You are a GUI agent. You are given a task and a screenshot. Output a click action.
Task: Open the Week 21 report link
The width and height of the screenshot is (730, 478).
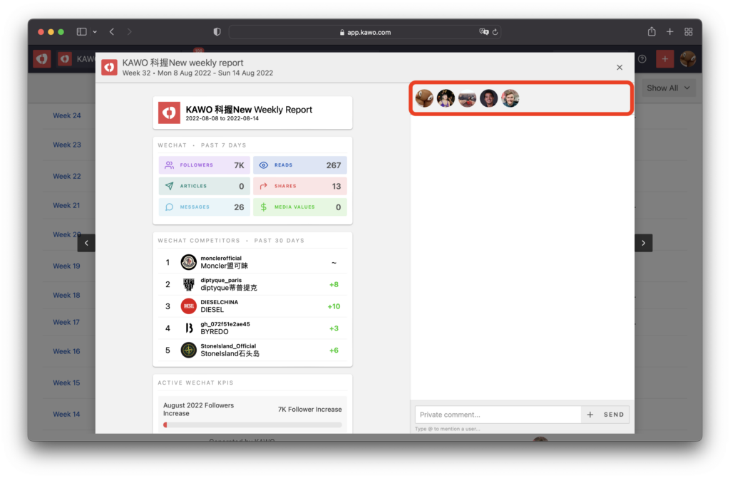66,205
